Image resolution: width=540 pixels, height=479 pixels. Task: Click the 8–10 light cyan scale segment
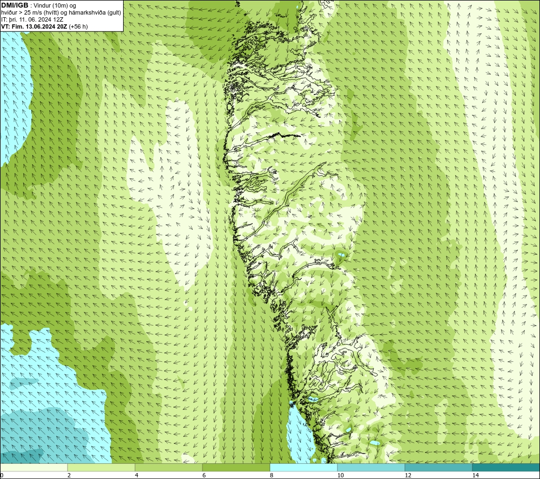click(x=303, y=467)
